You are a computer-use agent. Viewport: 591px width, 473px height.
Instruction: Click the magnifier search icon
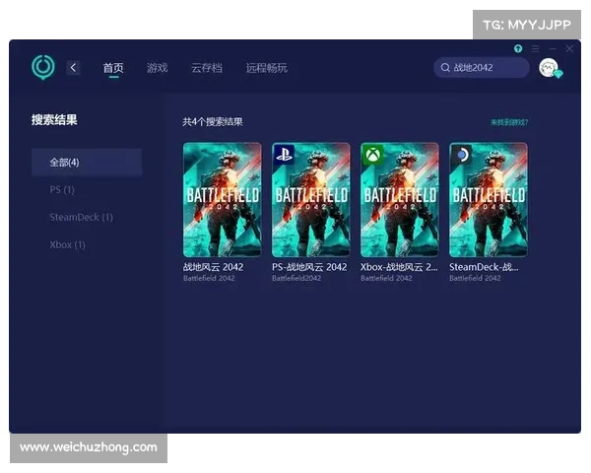[445, 68]
